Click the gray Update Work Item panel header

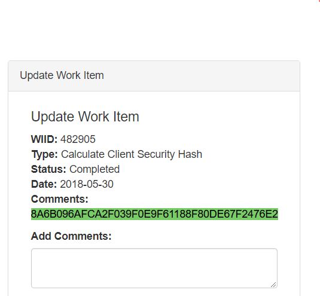(x=154, y=76)
